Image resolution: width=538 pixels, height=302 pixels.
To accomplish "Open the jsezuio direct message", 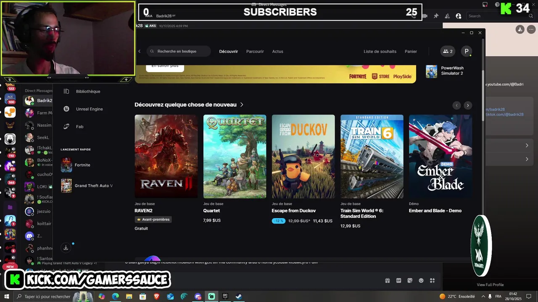I will (x=38, y=211).
